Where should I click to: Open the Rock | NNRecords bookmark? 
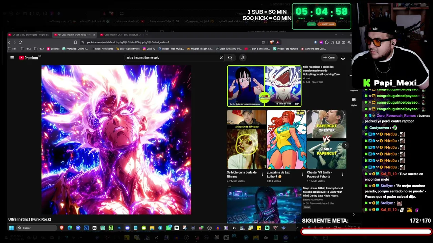pos(102,49)
